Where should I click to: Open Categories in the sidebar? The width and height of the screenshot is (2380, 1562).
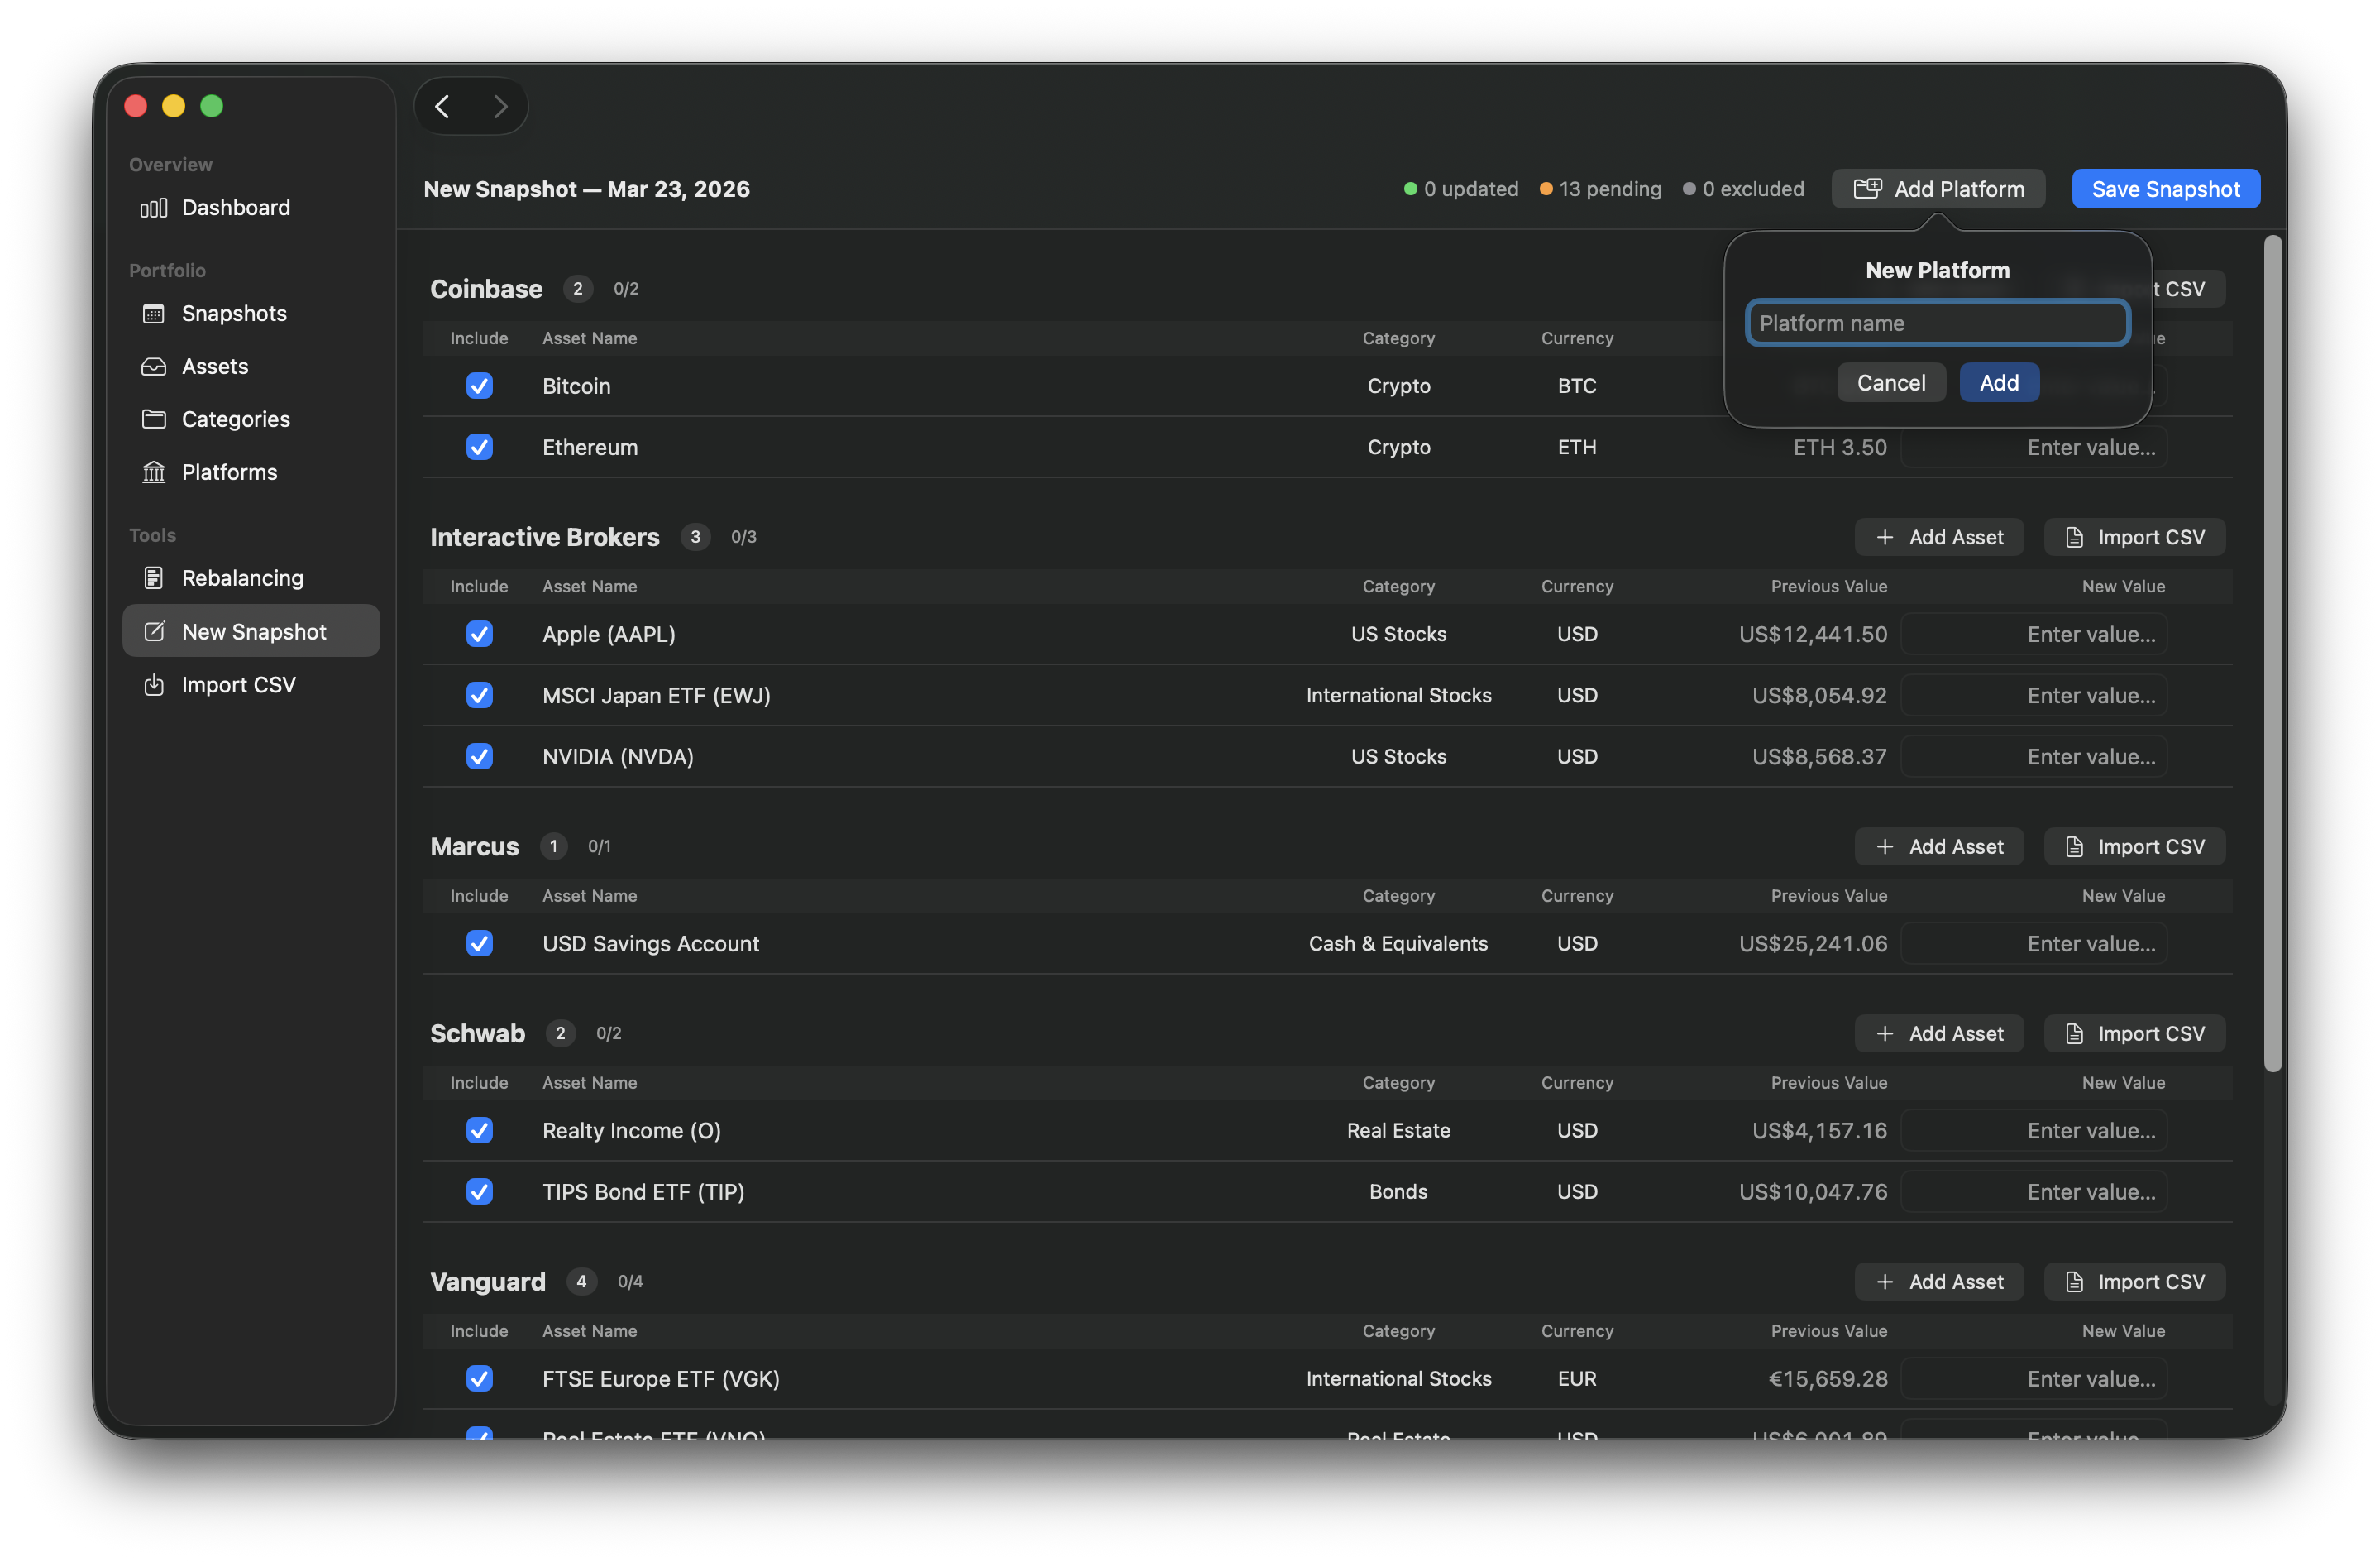coord(251,419)
